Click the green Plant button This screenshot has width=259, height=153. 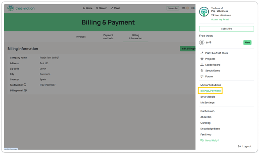pyautogui.click(x=247, y=42)
